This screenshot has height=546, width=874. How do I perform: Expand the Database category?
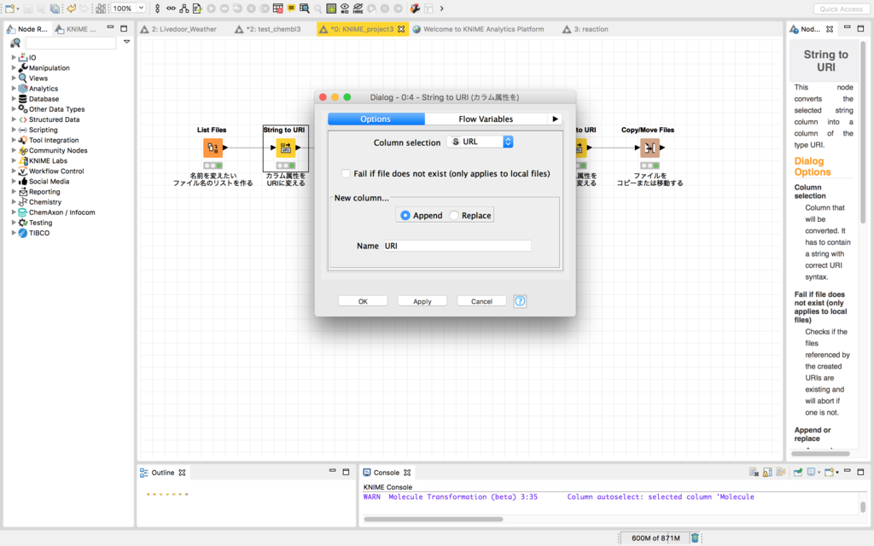[x=14, y=99]
